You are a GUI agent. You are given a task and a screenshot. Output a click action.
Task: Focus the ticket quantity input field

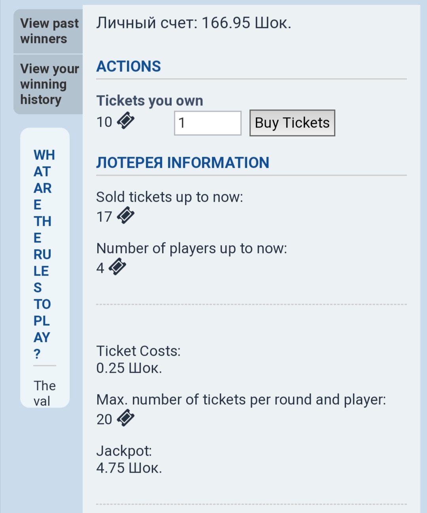coord(208,123)
